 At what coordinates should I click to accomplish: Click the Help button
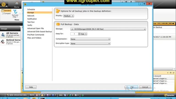(x=31, y=87)
